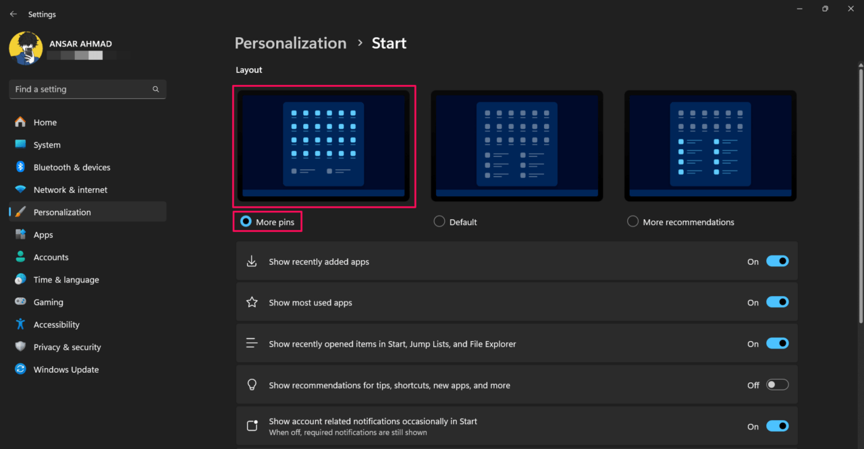864x449 pixels.
Task: Click the Network & internet Wi-Fi icon
Action: click(20, 189)
